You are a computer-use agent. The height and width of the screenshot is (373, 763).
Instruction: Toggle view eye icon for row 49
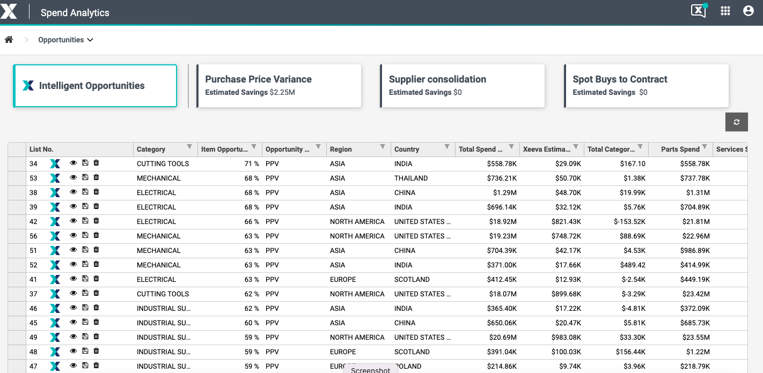(x=74, y=337)
